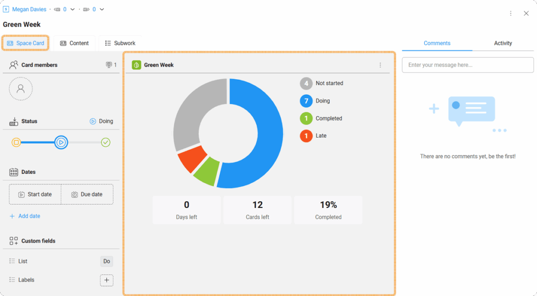Click the Start date button
This screenshot has width=537, height=296.
tap(35, 194)
